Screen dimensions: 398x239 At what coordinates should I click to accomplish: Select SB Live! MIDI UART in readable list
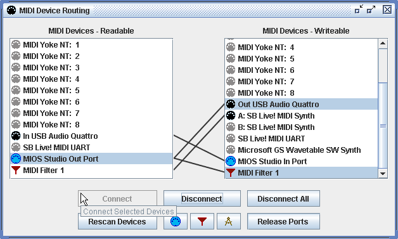point(91,148)
